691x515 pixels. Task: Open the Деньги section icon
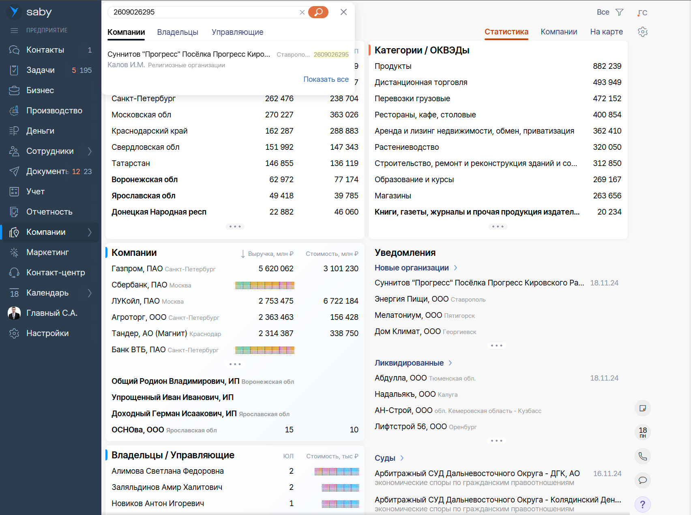tap(14, 131)
